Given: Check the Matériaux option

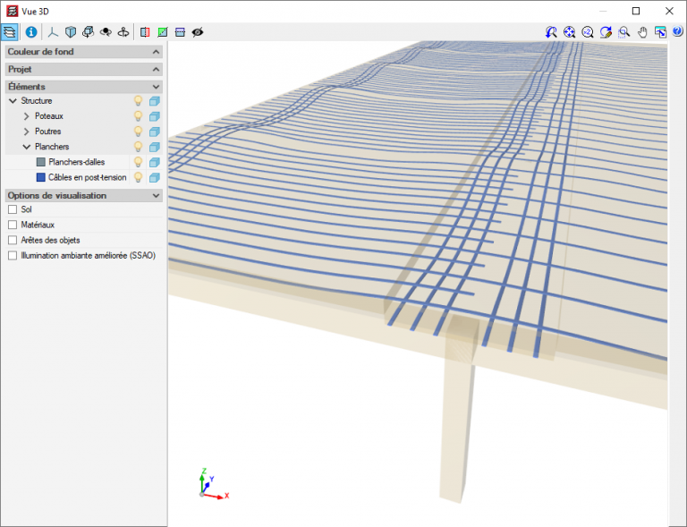Looking at the screenshot, I should click(x=13, y=225).
